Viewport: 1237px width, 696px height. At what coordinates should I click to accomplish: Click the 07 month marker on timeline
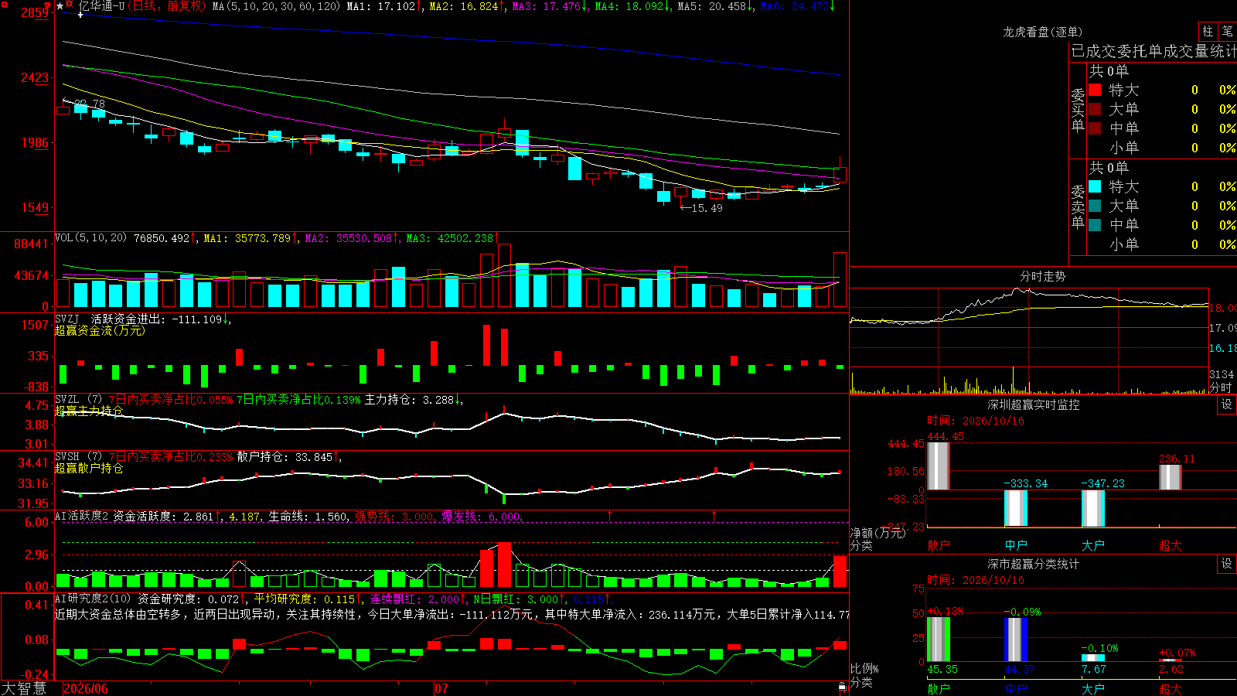(441, 688)
